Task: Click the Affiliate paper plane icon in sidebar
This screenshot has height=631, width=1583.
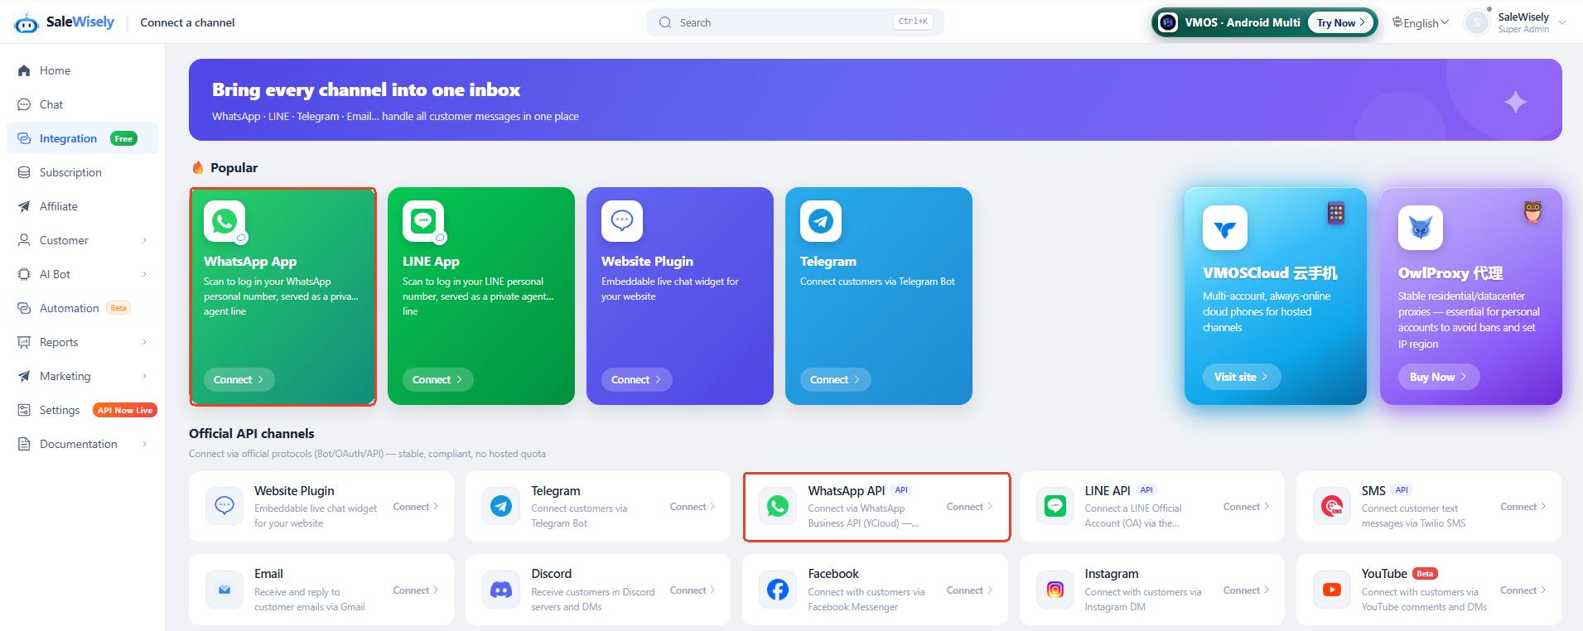Action: coord(24,206)
